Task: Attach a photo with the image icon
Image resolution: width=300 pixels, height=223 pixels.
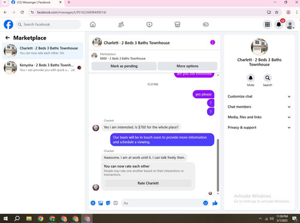Action: tap(101, 203)
